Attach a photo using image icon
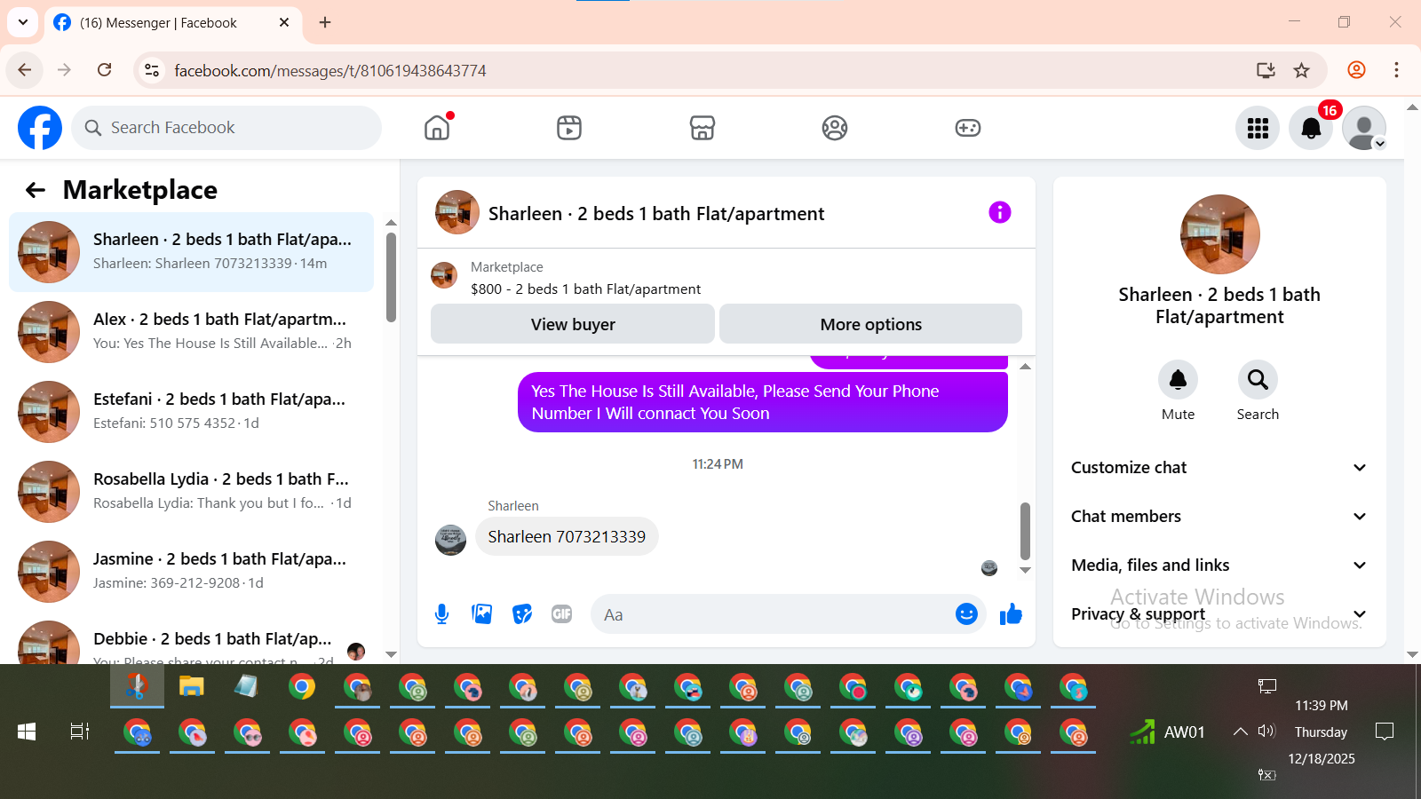Viewport: 1421px width, 799px height. tap(482, 613)
